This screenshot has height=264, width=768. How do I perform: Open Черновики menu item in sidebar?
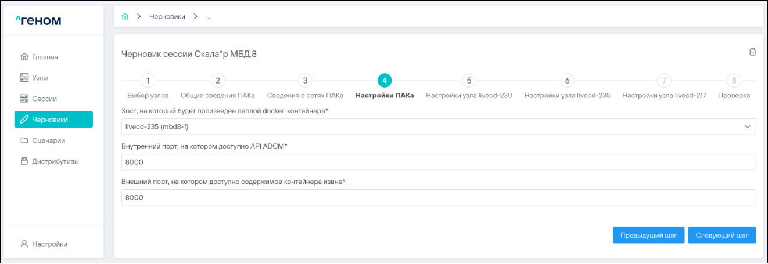click(x=53, y=120)
